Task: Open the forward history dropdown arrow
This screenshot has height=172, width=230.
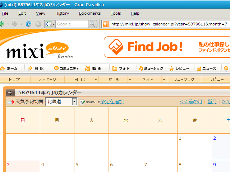Action: (22, 24)
